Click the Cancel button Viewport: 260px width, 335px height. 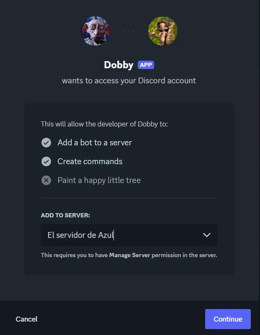[x=26, y=319]
